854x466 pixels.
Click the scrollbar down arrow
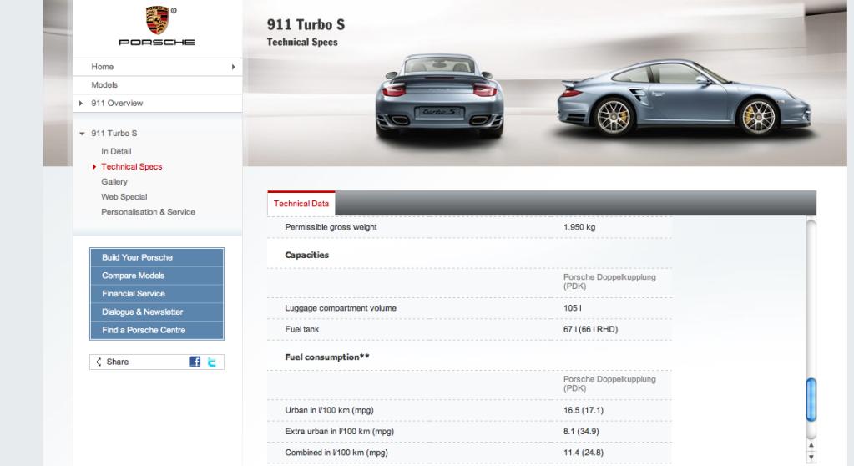(x=811, y=458)
